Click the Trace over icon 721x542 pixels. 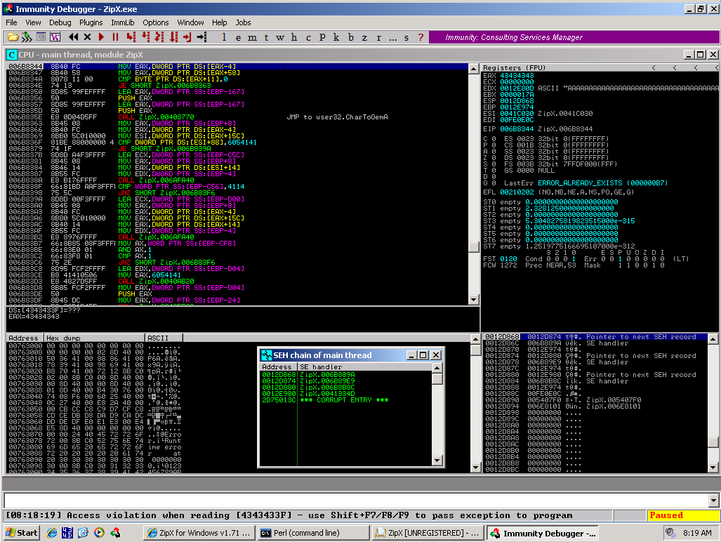tap(173, 37)
